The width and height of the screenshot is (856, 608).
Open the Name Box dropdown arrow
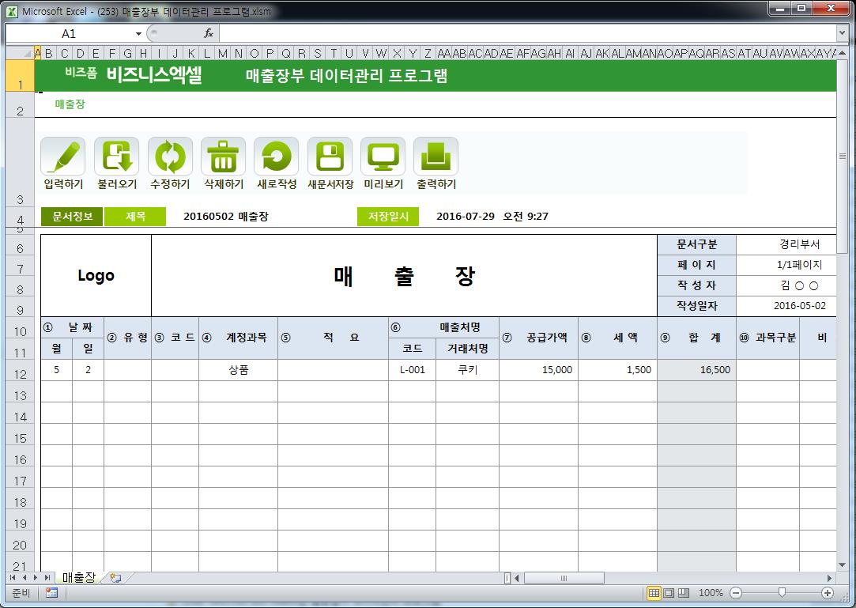pos(138,34)
